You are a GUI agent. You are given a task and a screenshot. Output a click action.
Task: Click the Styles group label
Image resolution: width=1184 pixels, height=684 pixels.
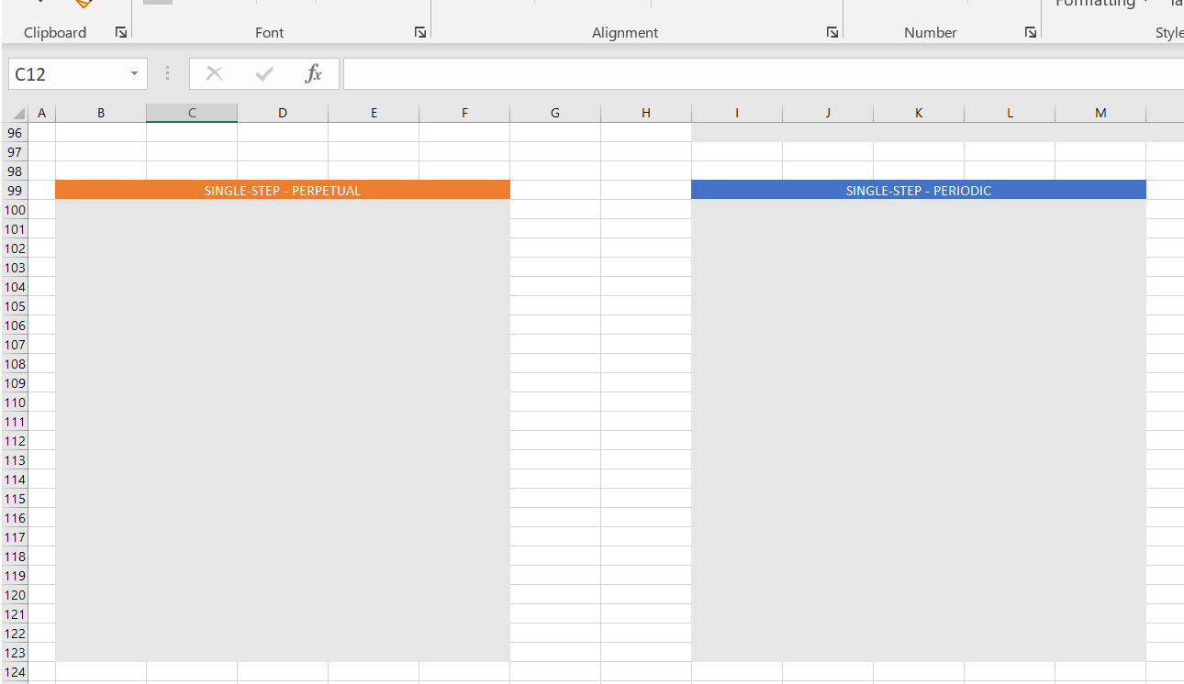[1169, 32]
